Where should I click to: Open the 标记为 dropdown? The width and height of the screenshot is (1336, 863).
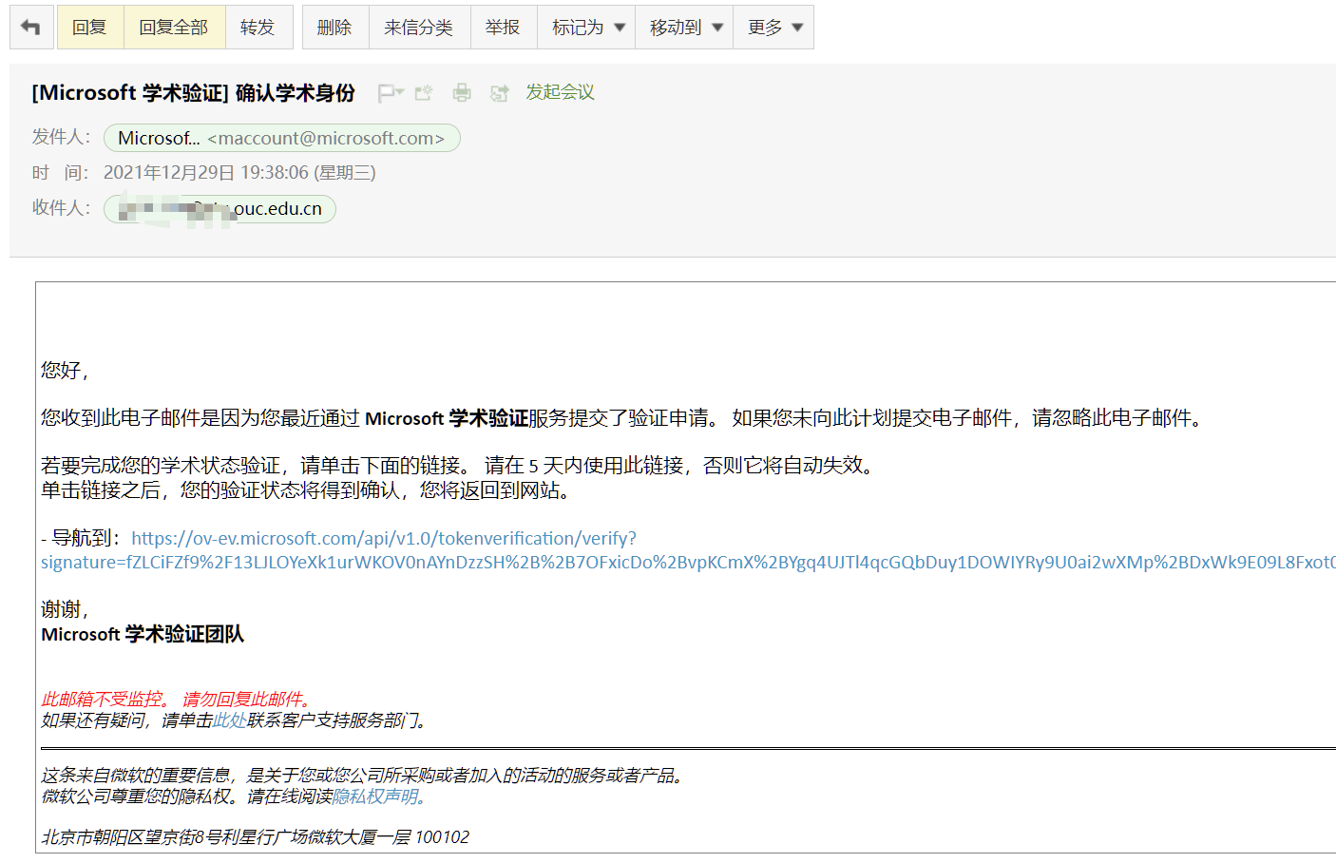coord(586,28)
